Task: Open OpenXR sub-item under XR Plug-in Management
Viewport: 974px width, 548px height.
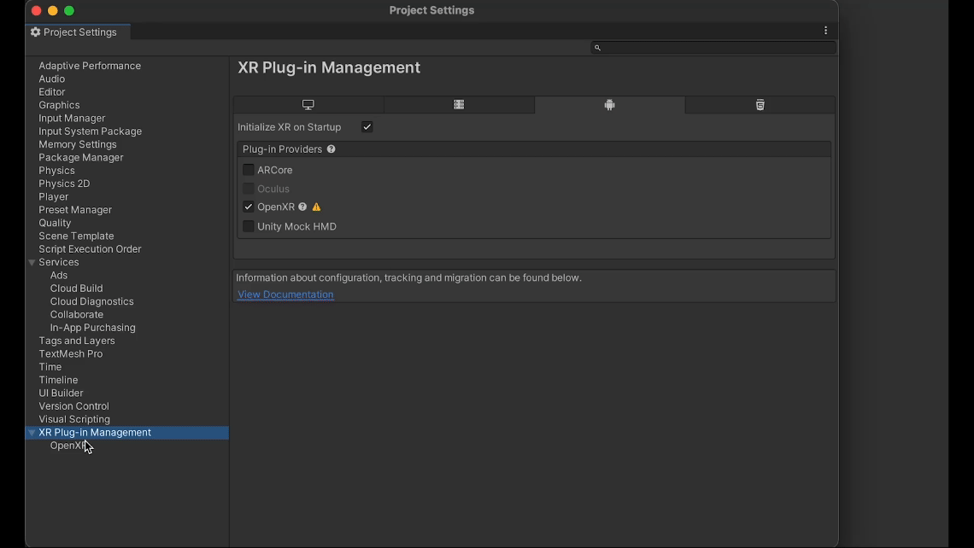Action: click(68, 446)
